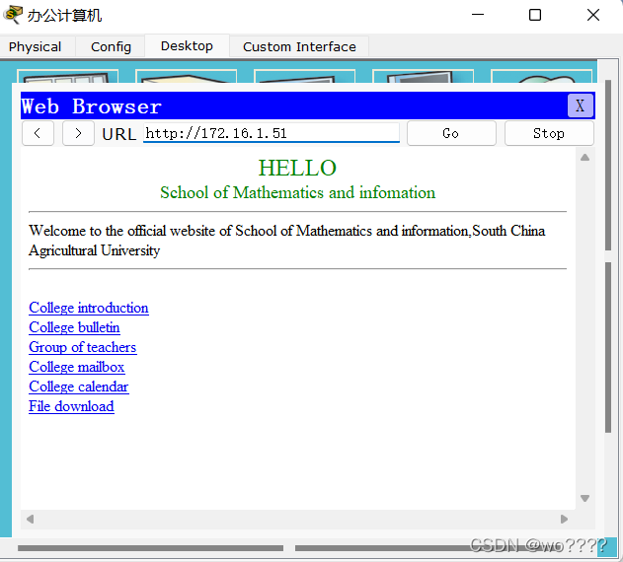This screenshot has height=562, width=623.
Task: Close the 办公计算机 window
Action: [x=593, y=15]
